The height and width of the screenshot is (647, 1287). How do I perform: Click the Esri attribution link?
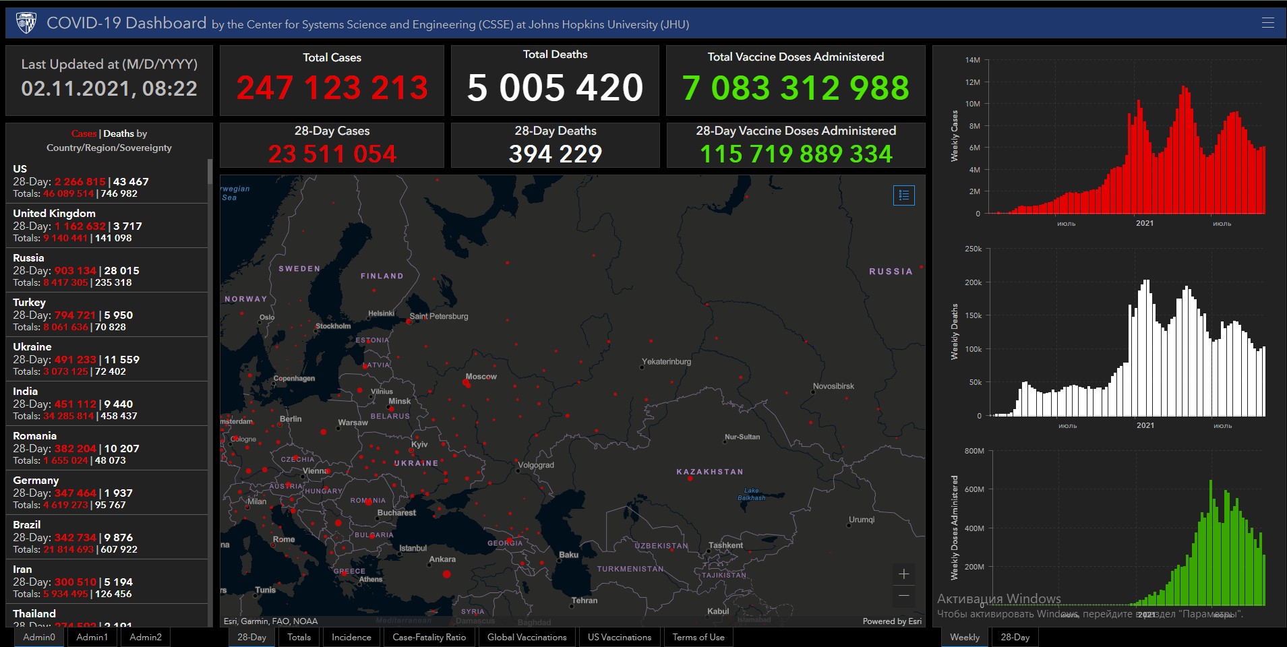tap(891, 621)
